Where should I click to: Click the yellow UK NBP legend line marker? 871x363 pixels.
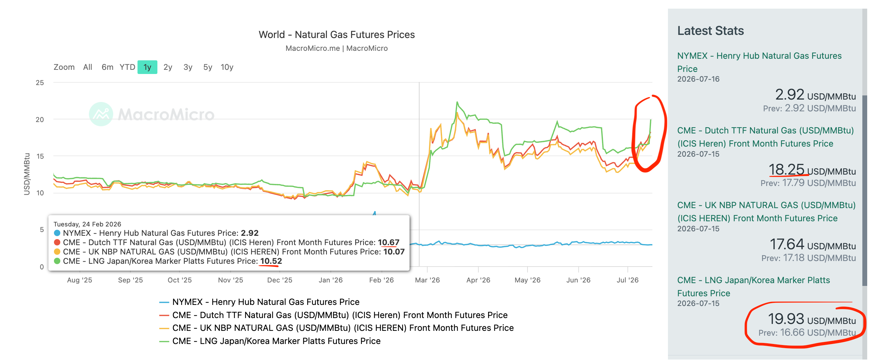pos(164,328)
